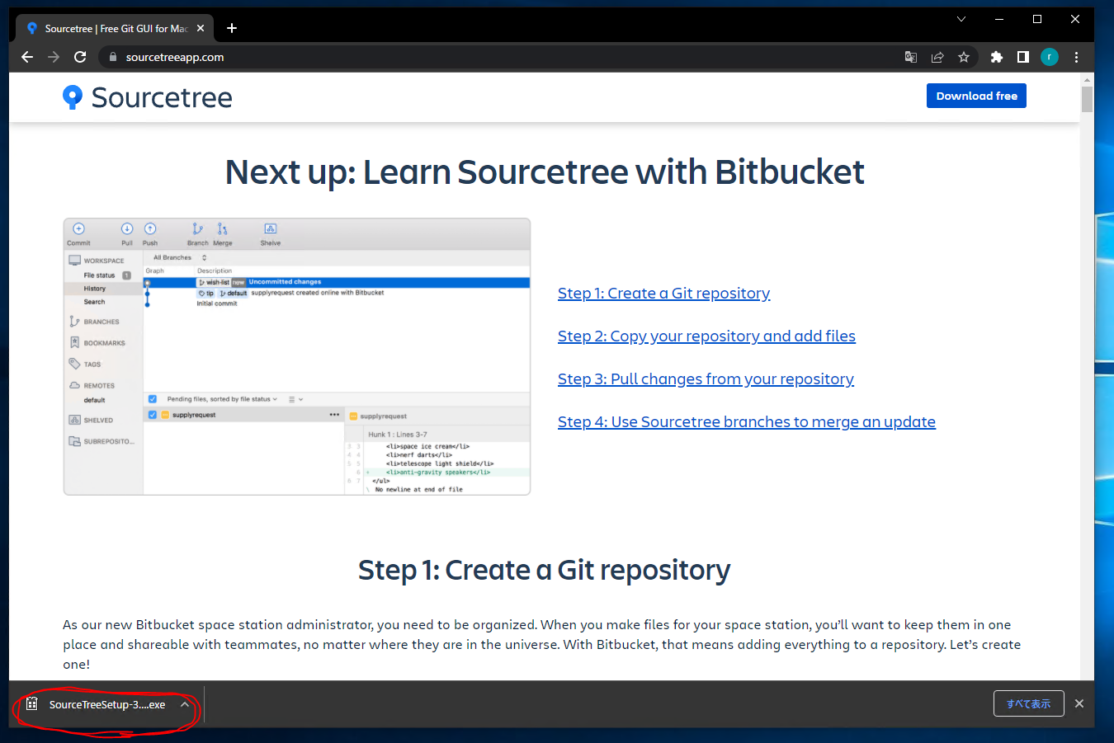Open the share page icon
Viewport: 1114px width, 743px height.
(937, 57)
